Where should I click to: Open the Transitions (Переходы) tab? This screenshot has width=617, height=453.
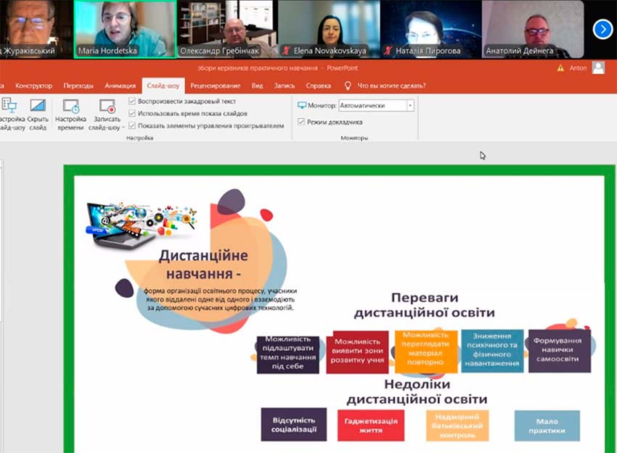coord(78,86)
